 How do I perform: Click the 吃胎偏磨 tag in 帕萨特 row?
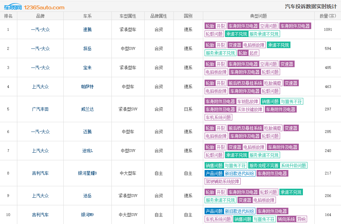(x=273, y=83)
